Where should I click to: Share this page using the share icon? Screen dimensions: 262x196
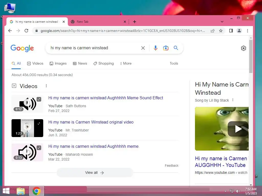coord(213,31)
